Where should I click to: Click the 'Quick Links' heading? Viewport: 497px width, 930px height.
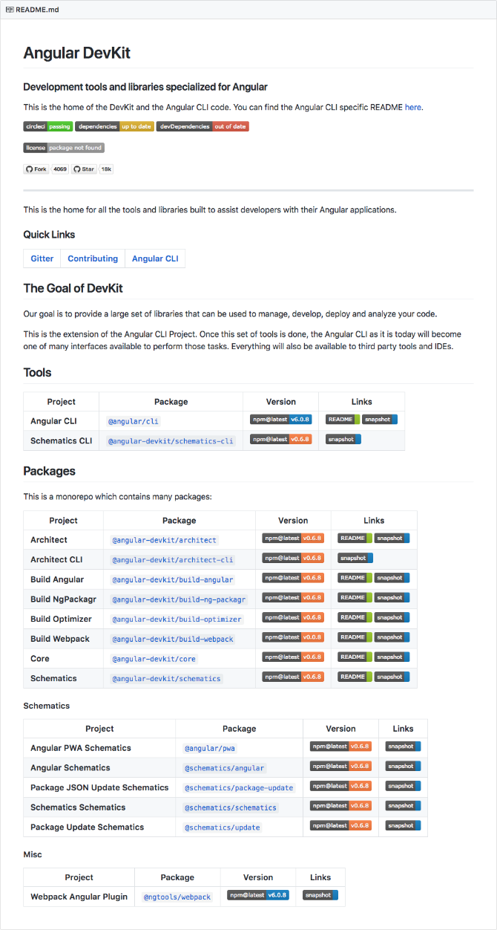tap(49, 235)
